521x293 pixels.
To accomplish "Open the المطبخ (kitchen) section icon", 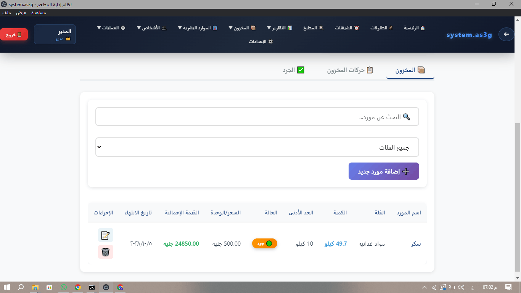I will click(x=322, y=28).
